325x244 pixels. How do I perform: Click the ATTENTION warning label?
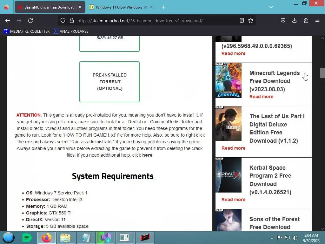click(x=29, y=115)
